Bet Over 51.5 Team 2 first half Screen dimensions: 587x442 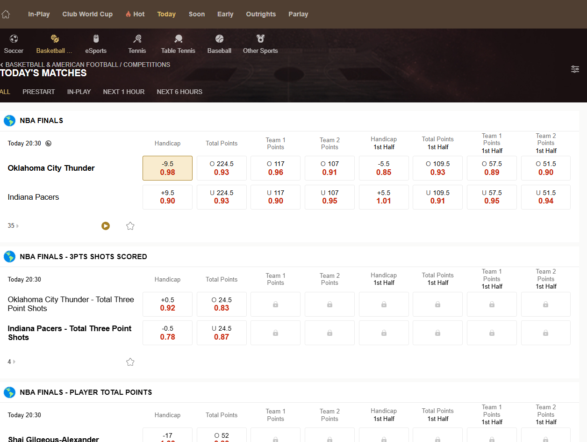546,168
